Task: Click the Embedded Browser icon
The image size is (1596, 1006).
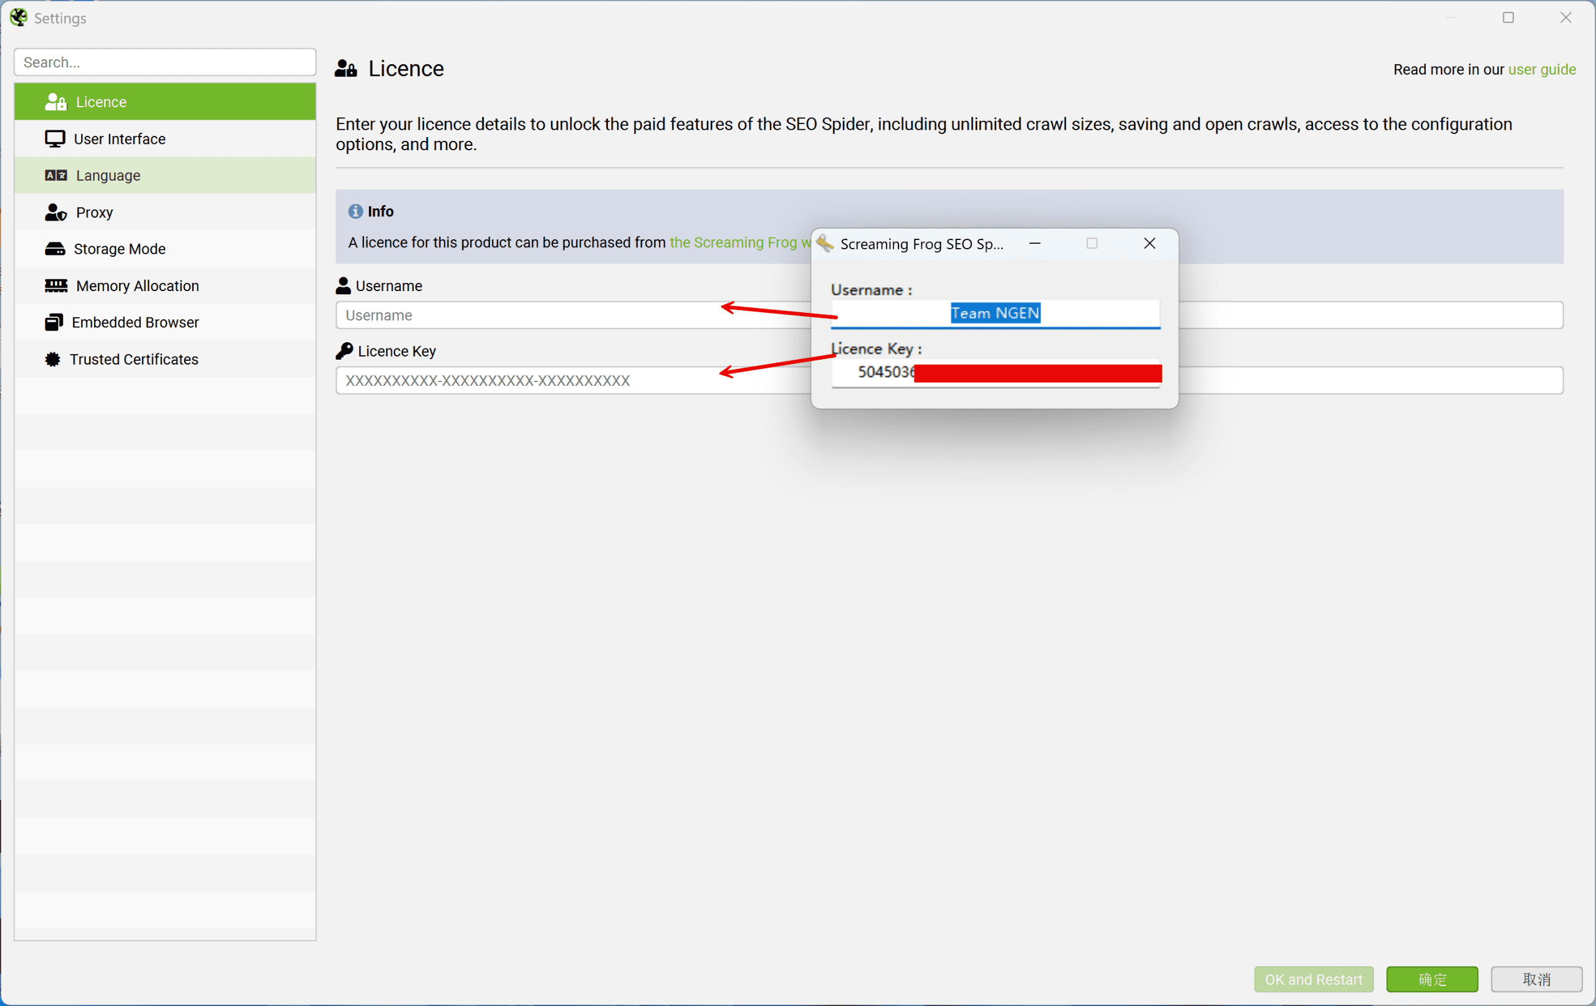Action: tap(54, 322)
